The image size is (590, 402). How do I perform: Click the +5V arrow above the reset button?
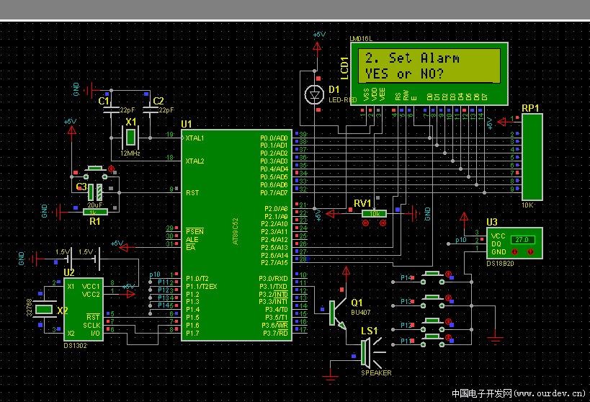[x=71, y=130]
